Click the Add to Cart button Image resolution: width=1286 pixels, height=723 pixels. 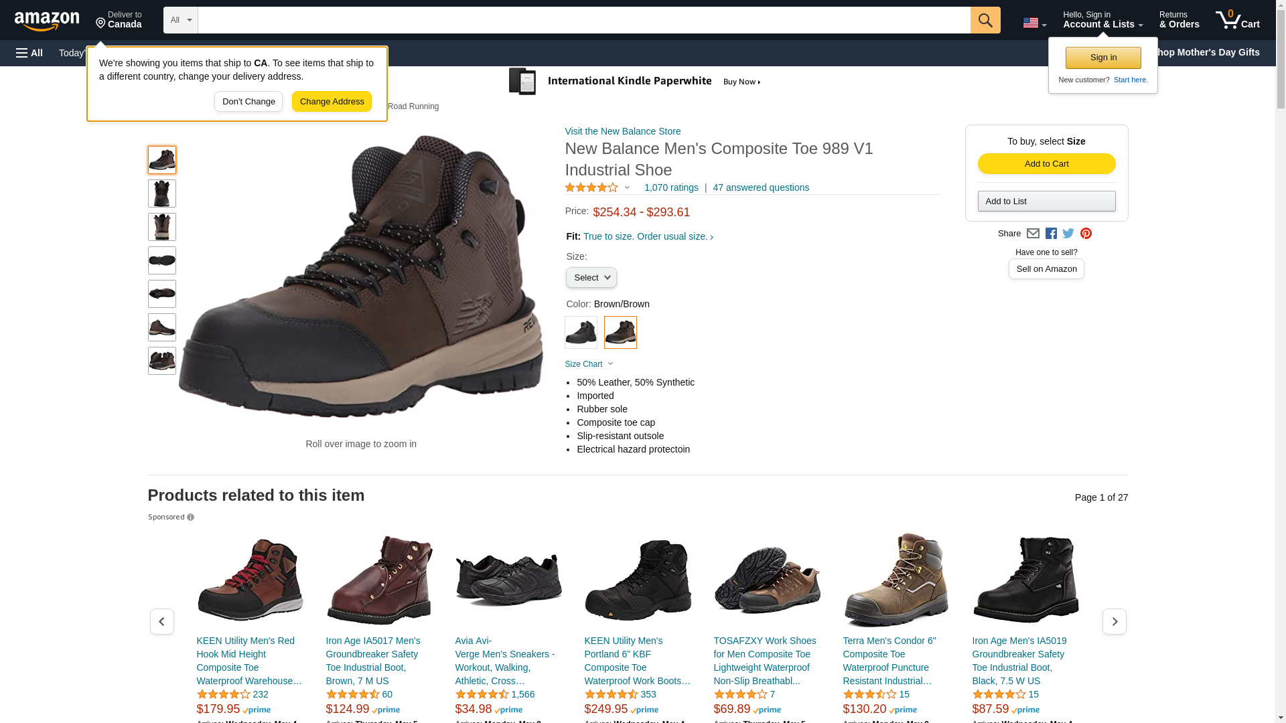[1046, 164]
